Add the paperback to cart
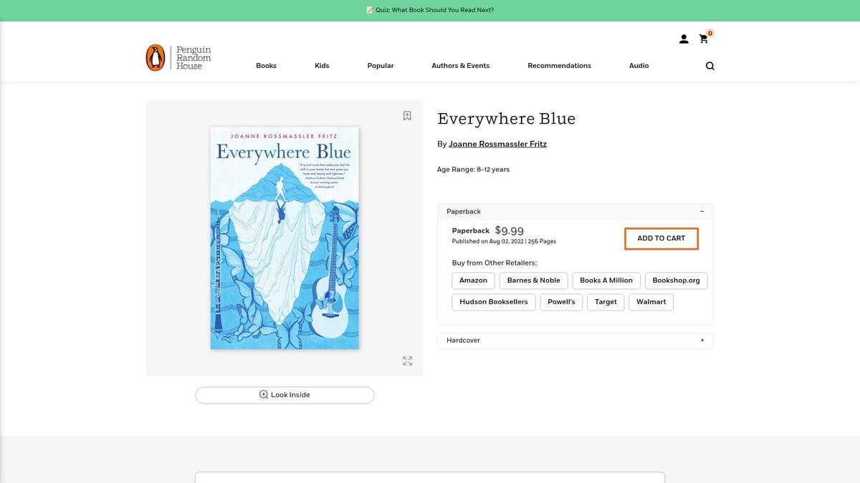The height and width of the screenshot is (483, 860). (x=661, y=238)
